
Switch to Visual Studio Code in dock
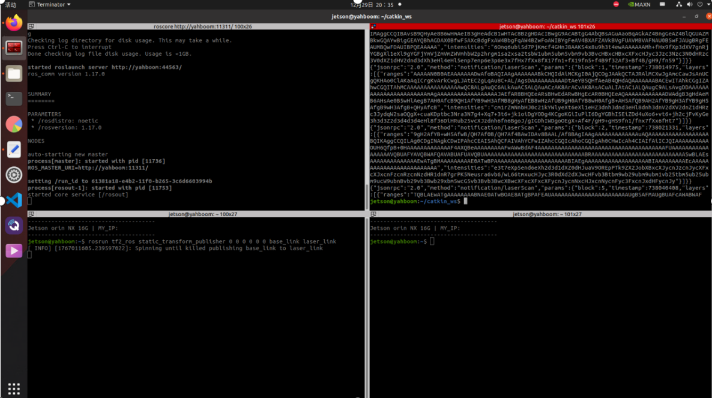pyautogui.click(x=14, y=200)
